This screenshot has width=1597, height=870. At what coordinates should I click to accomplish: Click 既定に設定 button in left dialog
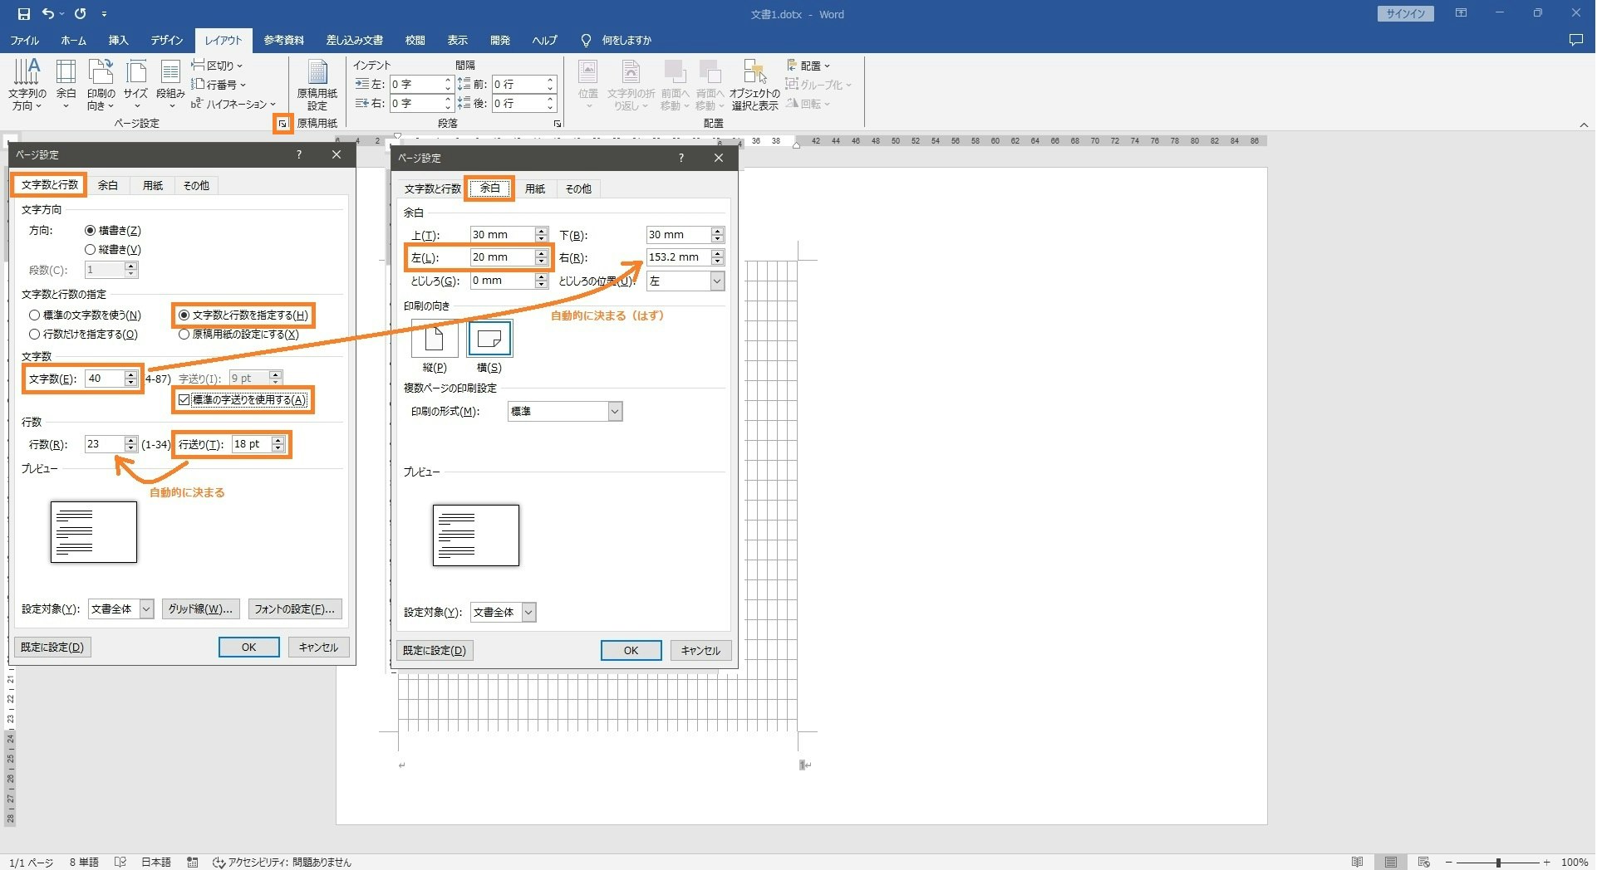(52, 648)
